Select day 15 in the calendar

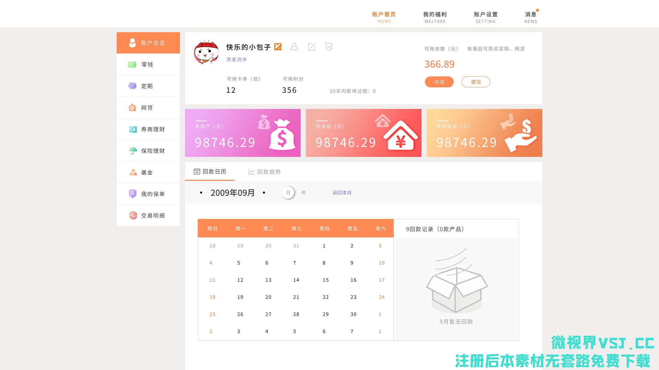[x=325, y=280]
